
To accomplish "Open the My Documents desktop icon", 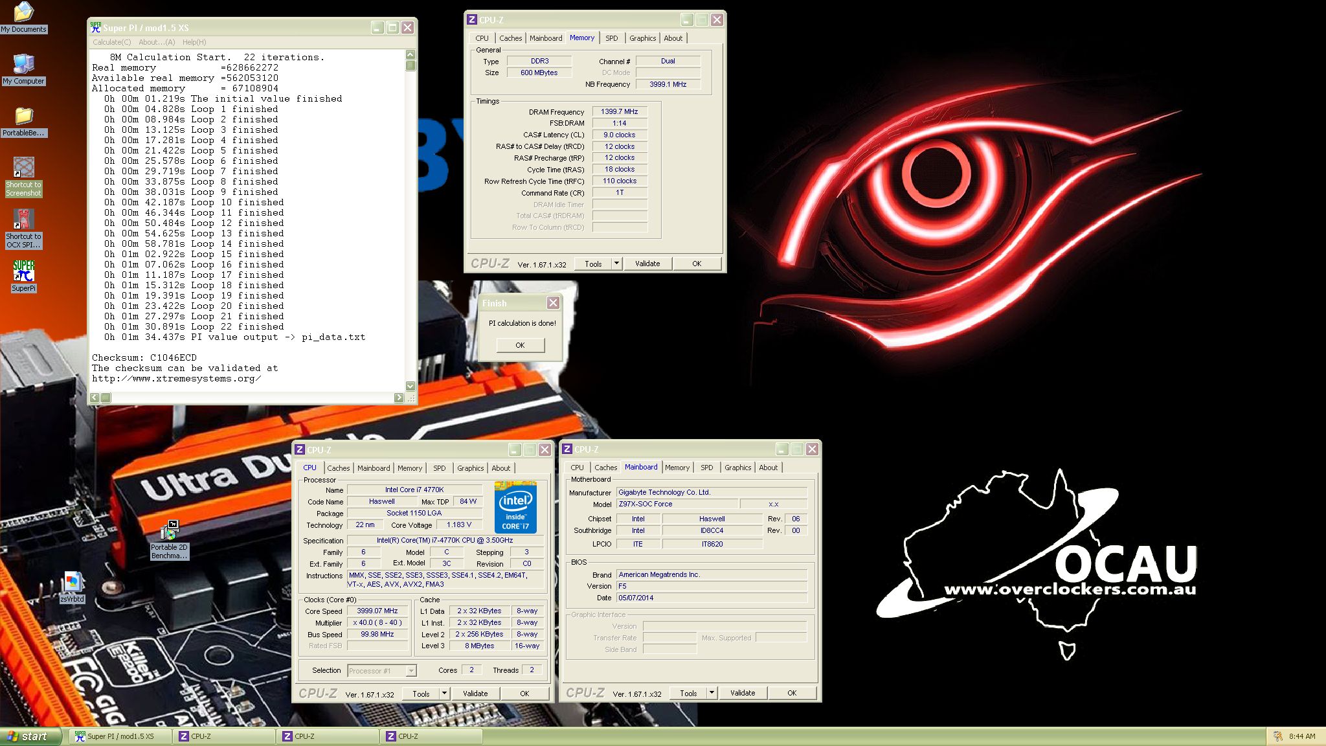I will (23, 13).
